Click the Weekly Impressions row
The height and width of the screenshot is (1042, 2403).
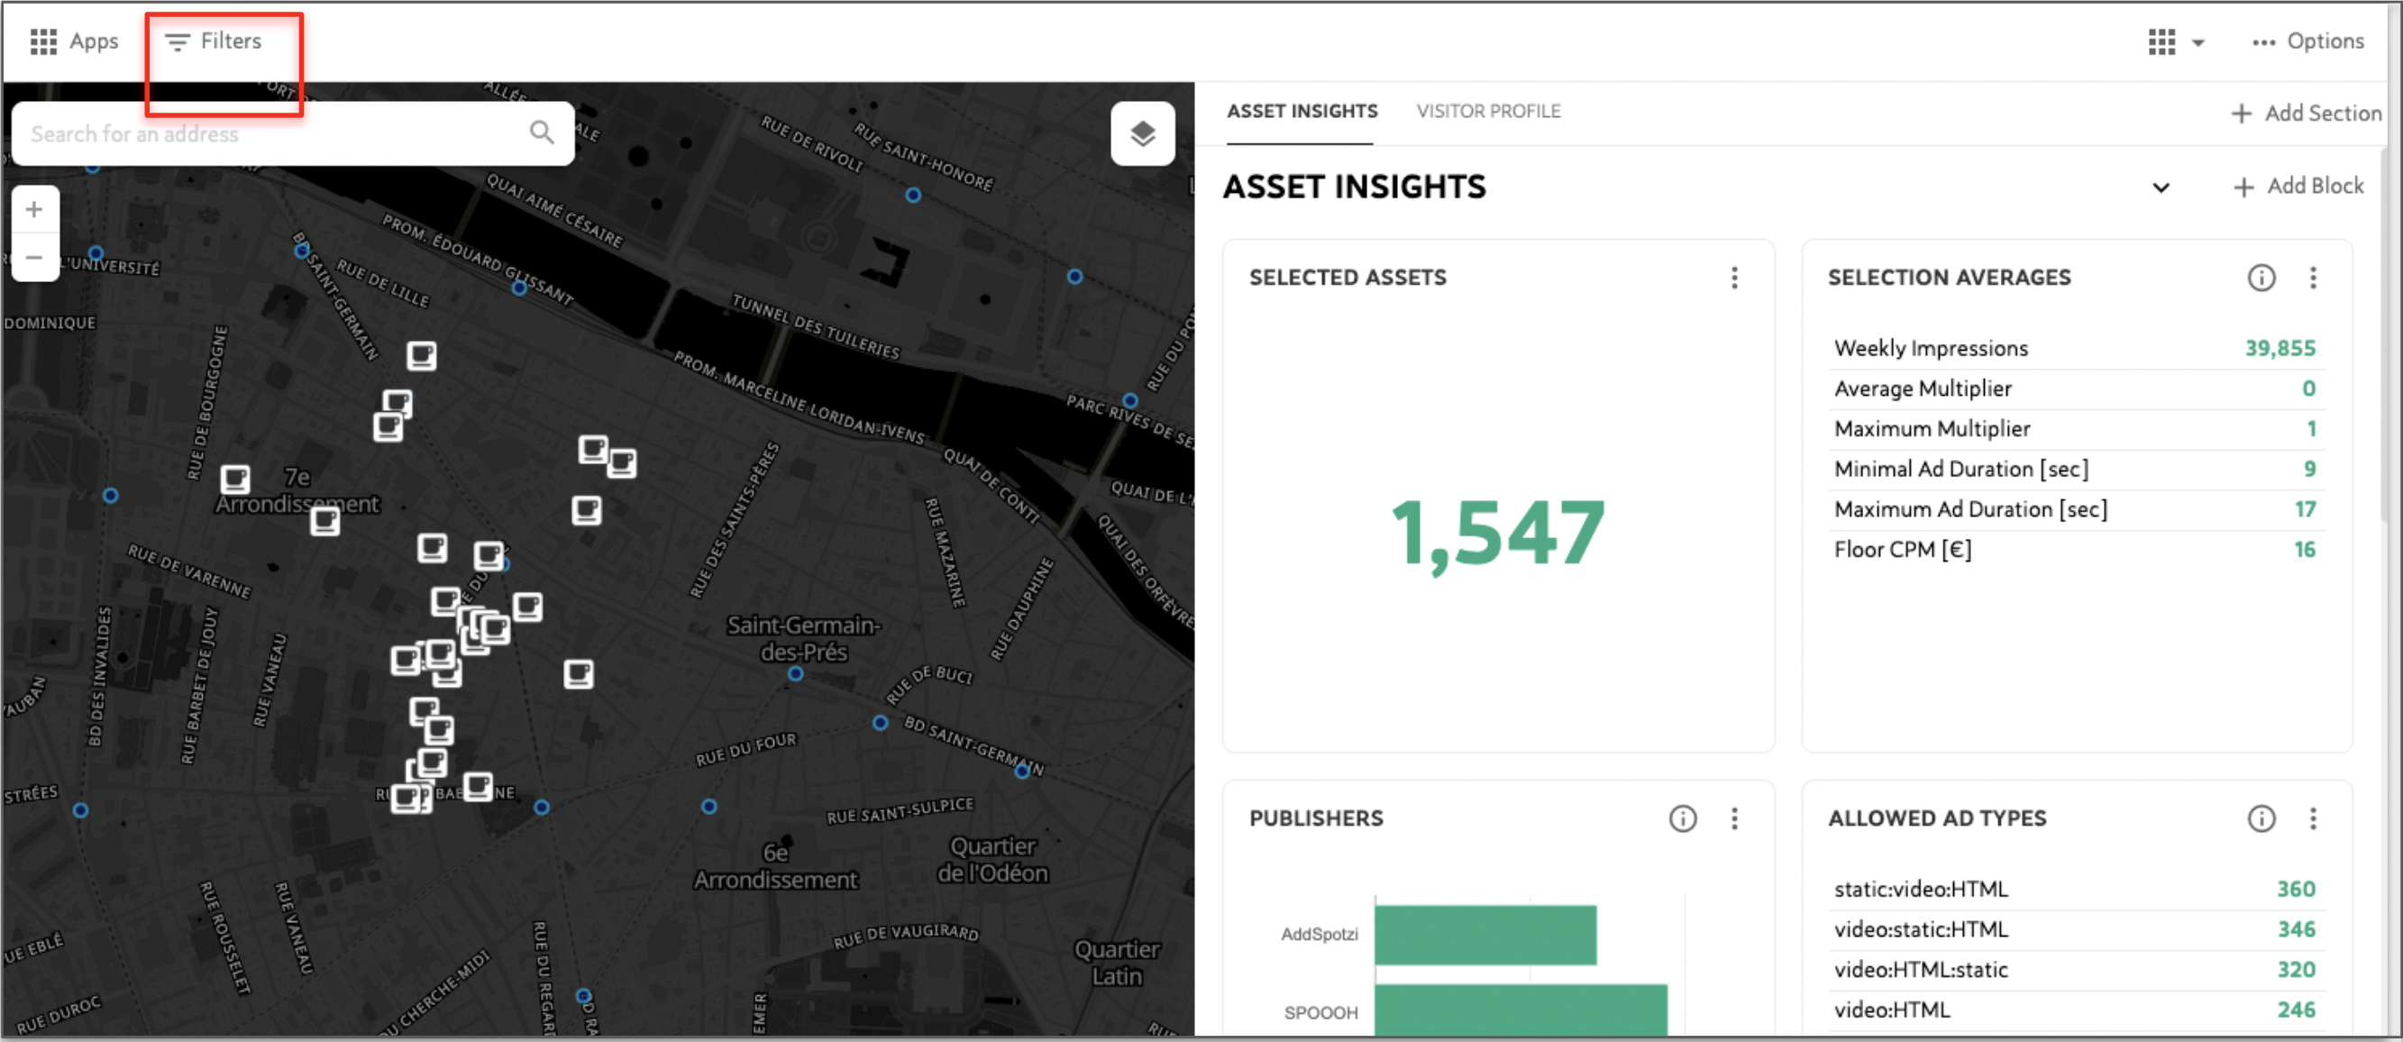click(x=2075, y=349)
